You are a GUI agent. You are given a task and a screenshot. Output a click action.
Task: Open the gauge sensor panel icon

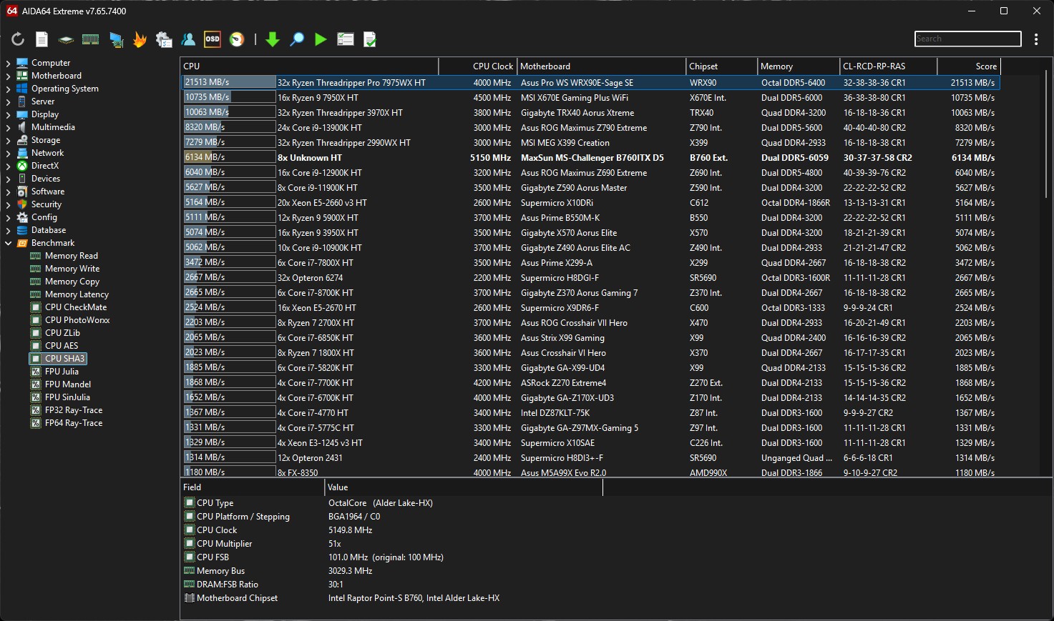click(x=237, y=39)
